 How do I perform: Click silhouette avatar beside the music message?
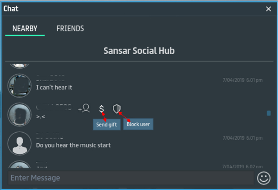20,143
